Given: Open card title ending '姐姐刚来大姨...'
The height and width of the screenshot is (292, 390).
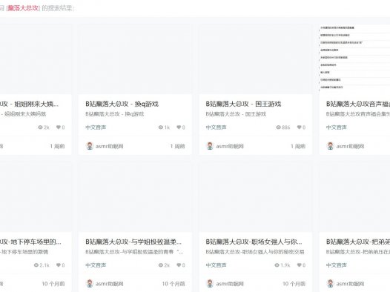Looking at the screenshot, I should pos(29,104).
